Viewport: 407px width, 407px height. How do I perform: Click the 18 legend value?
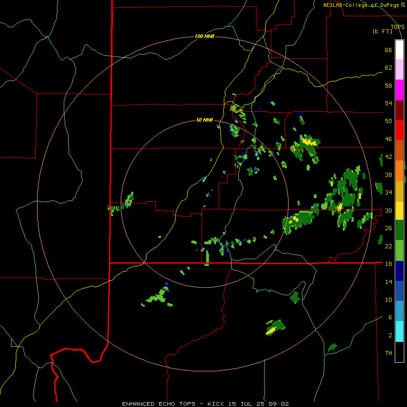(388, 264)
